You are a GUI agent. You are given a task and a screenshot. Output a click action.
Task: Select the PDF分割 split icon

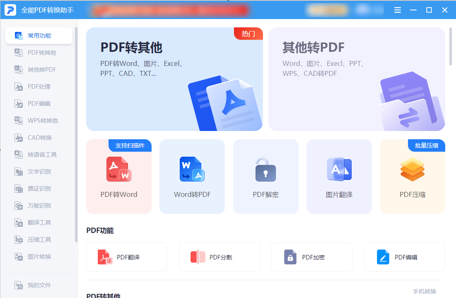tap(197, 257)
